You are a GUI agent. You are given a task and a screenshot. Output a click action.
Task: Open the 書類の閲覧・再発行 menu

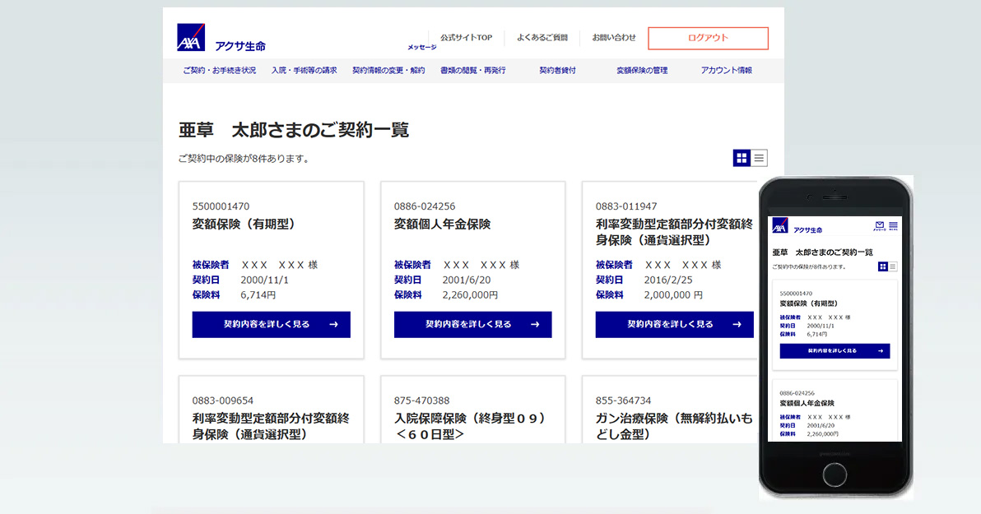pyautogui.click(x=473, y=71)
